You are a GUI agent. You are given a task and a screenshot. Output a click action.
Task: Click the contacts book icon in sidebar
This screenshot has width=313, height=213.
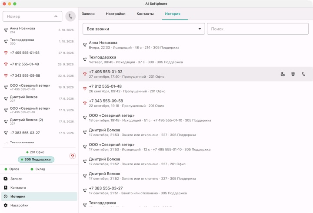click(6, 187)
